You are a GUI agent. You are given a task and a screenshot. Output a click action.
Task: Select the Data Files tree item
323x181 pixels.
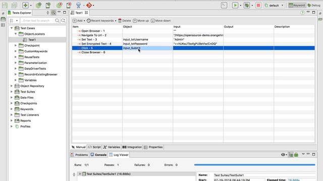27,98
